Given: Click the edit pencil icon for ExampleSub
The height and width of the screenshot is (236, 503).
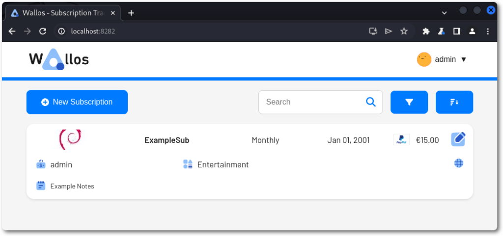Looking at the screenshot, I should 458,139.
